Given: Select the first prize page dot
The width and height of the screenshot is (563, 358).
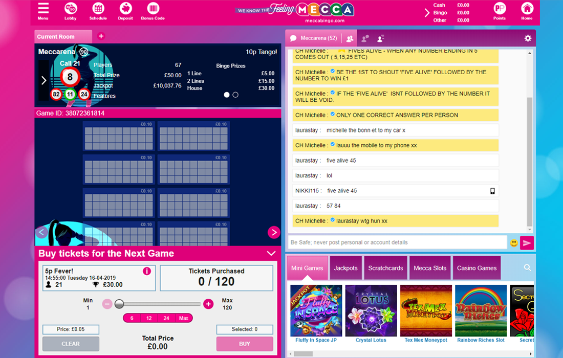Looking at the screenshot, I should point(227,95).
